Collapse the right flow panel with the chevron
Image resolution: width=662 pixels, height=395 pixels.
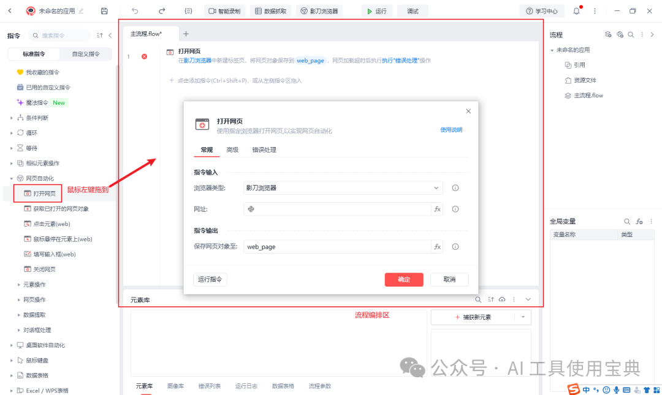[x=652, y=35]
